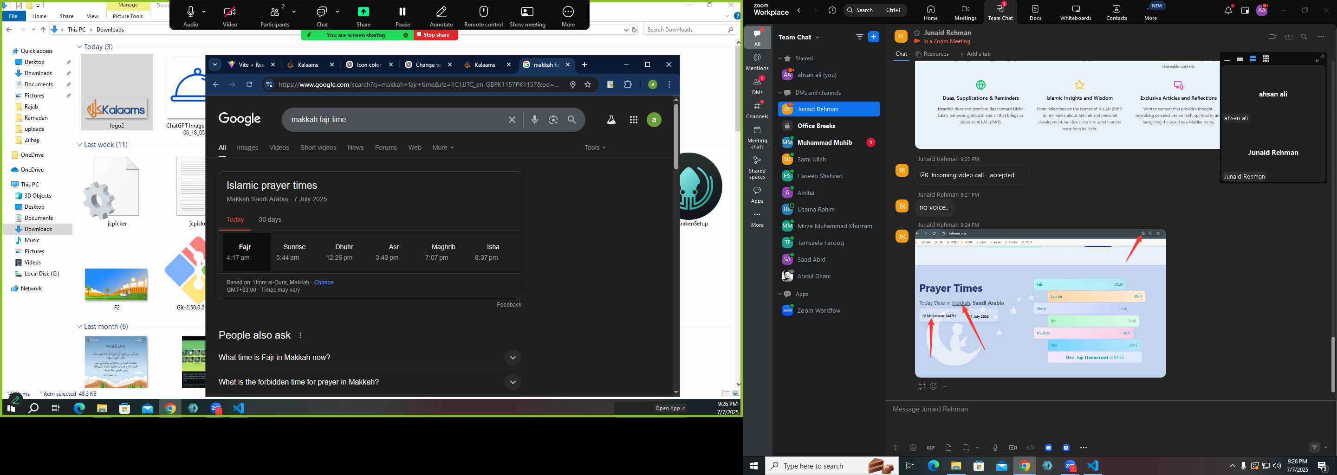Viewport: 1337px width, 475px height.
Task: Open Docs in Zoom Workplace top bar
Action: click(x=1035, y=12)
